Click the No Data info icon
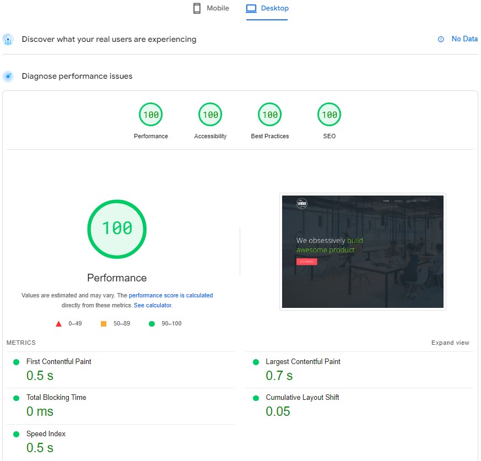This screenshot has height=461, width=481. (441, 39)
